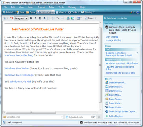Click the blockquote icon in toolbar
This screenshot has width=143, height=127.
point(58,18)
